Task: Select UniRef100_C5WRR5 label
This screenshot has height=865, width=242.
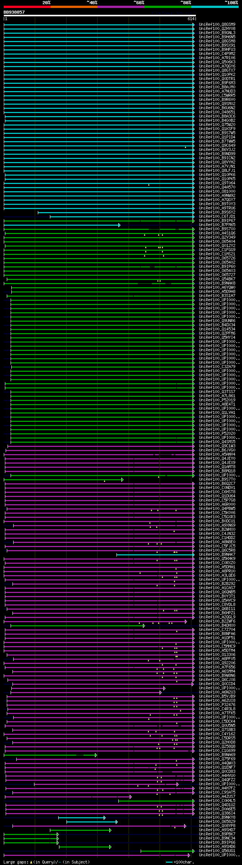Action: [217, 96]
